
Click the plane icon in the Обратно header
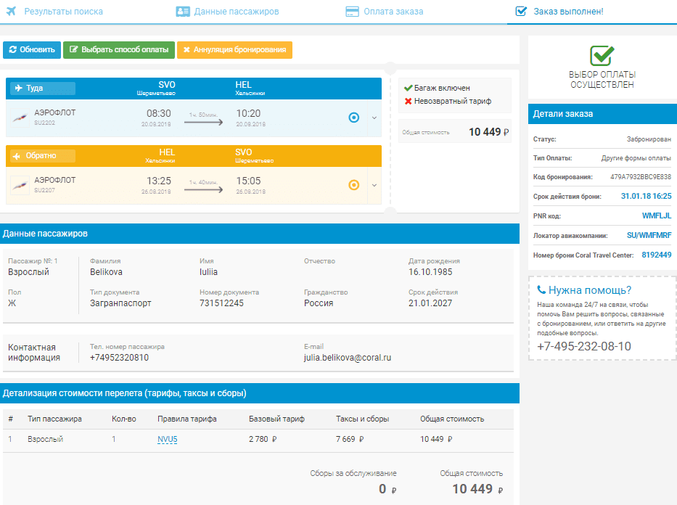point(17,156)
